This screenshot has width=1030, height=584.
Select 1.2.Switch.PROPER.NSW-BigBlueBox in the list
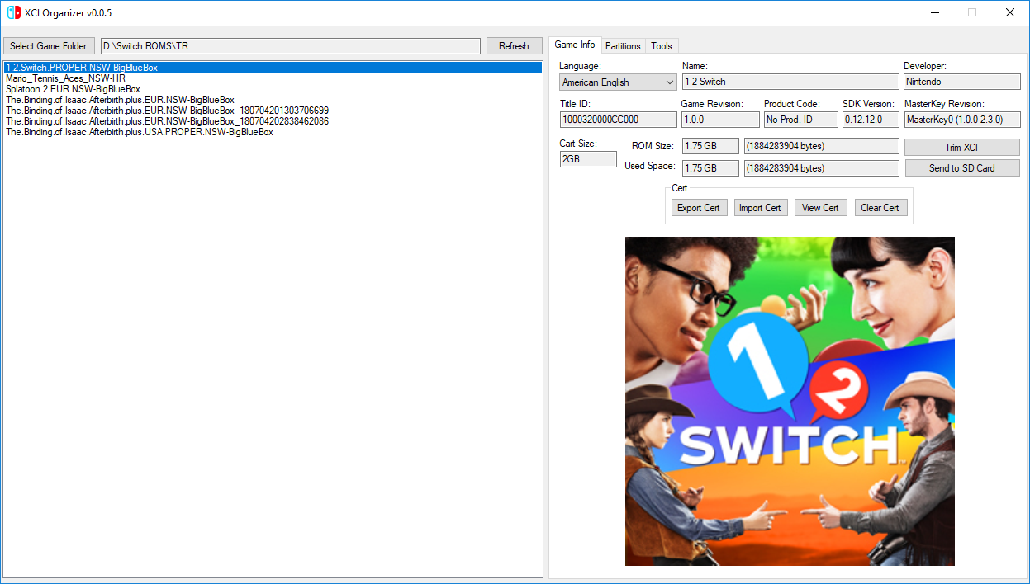273,68
